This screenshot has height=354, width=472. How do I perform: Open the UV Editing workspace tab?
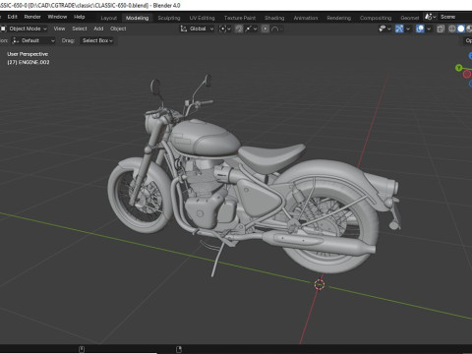(x=203, y=18)
